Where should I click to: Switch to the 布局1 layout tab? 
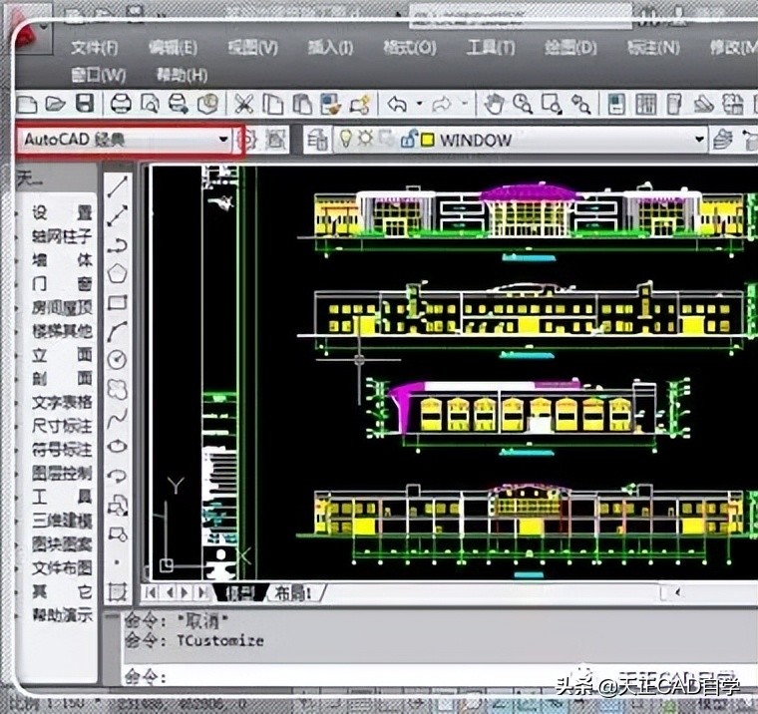point(293,592)
